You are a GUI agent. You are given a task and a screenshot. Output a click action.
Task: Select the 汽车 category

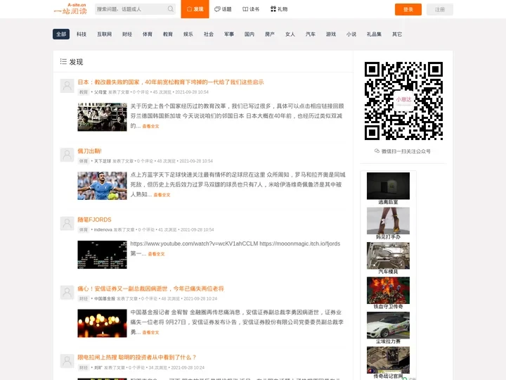(311, 34)
